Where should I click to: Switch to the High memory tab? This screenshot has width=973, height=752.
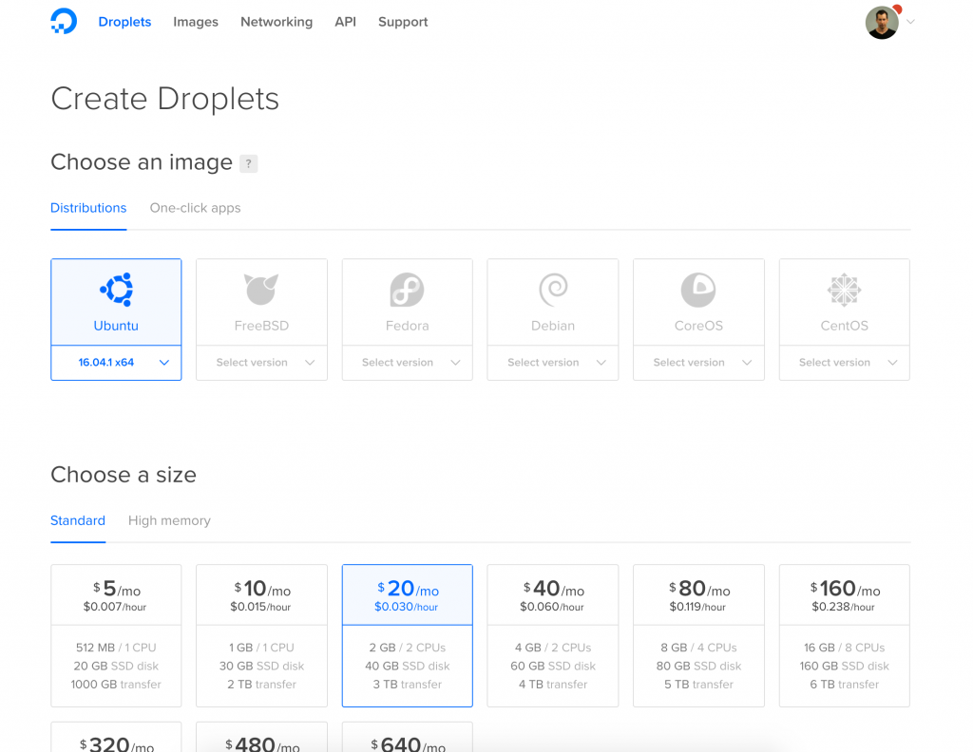(x=169, y=520)
